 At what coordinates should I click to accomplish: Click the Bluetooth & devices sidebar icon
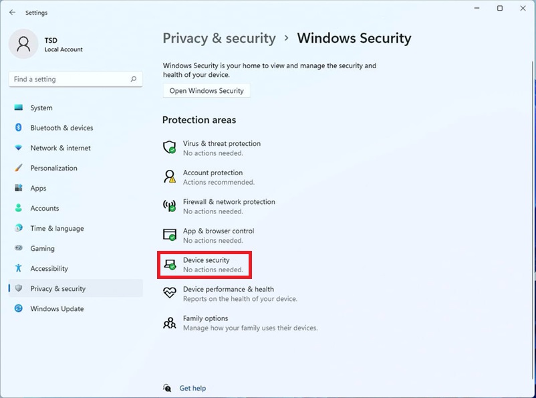coord(20,128)
